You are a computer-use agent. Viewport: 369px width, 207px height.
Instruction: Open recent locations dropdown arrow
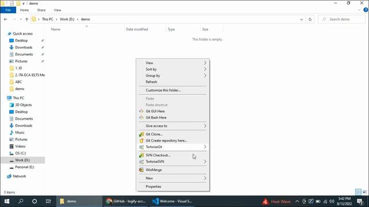21,19
